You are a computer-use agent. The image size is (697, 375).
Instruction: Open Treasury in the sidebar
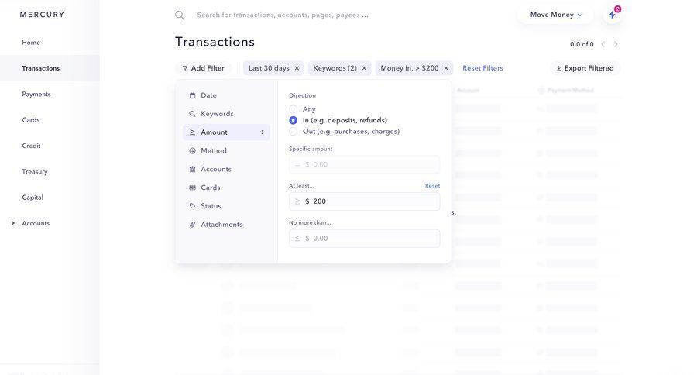coord(35,171)
